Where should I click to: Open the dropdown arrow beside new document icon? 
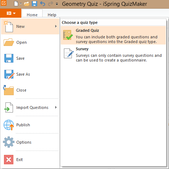21,4
